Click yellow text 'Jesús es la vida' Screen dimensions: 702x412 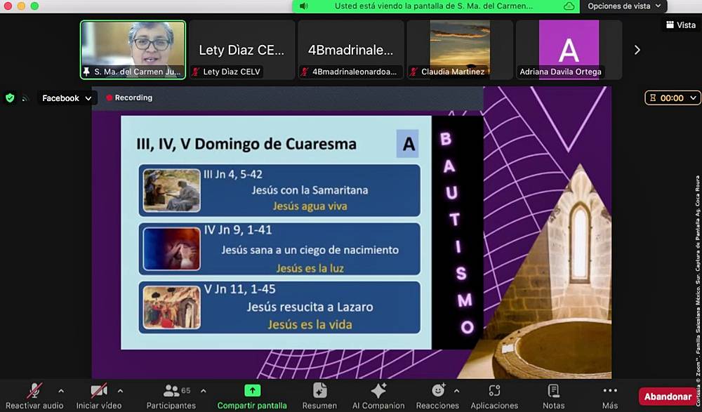310,324
